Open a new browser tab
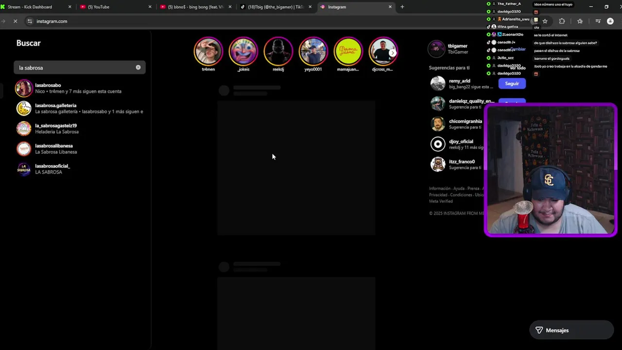Viewport: 622px width, 350px height. pos(402,7)
